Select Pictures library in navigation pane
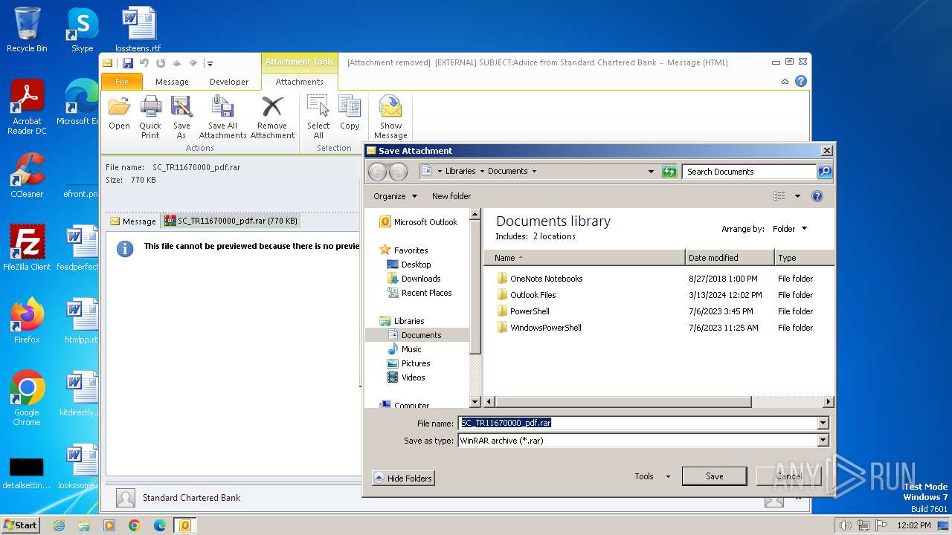 (409, 363)
